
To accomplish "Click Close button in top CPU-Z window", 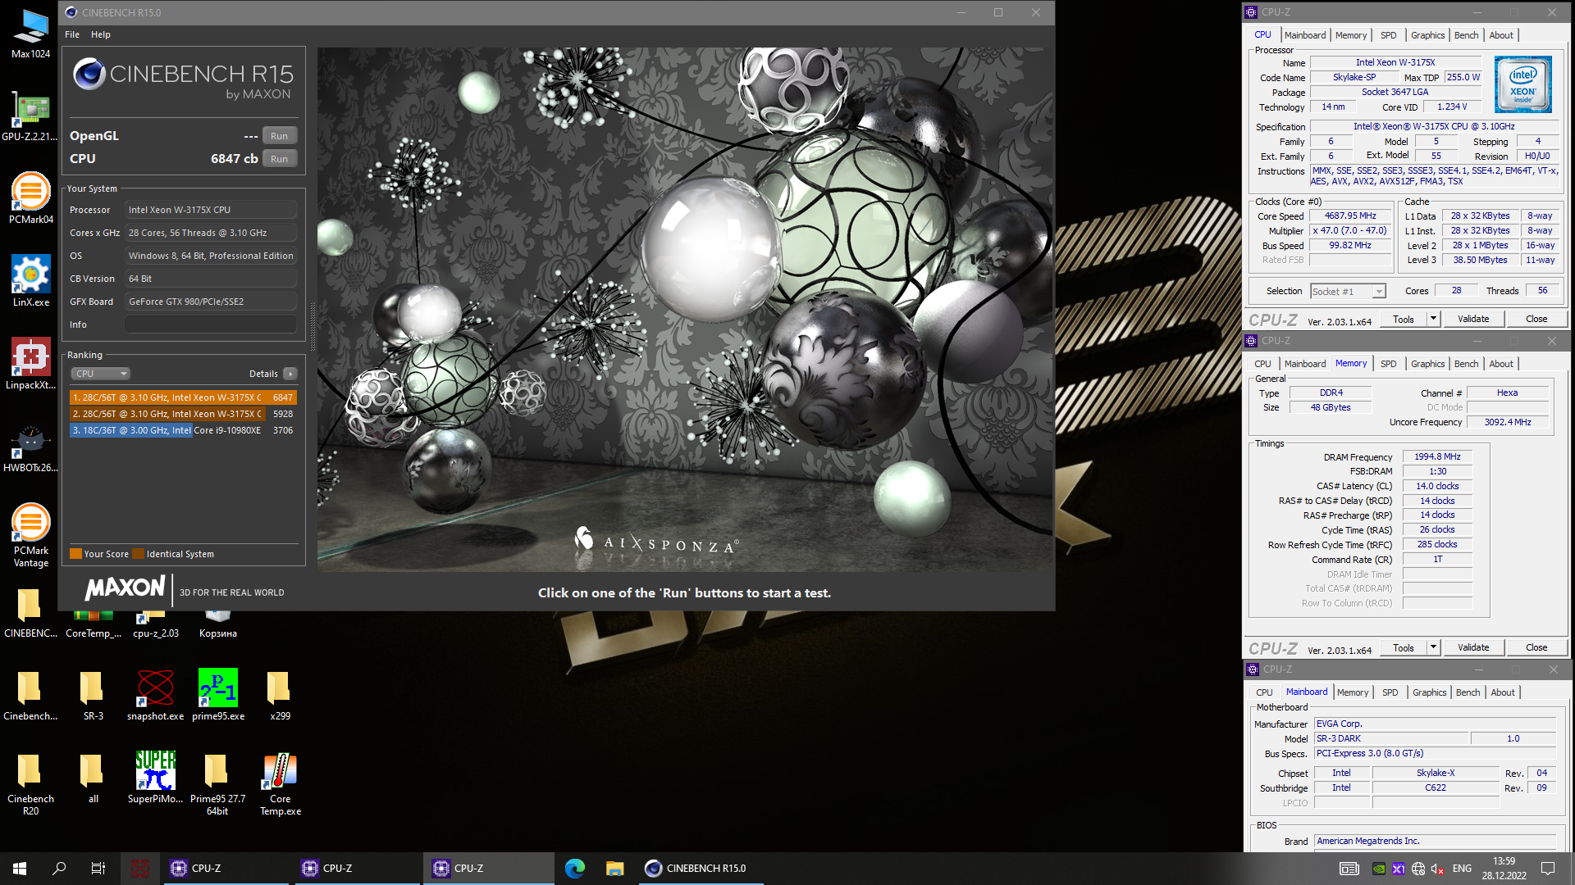I will pos(1536,320).
